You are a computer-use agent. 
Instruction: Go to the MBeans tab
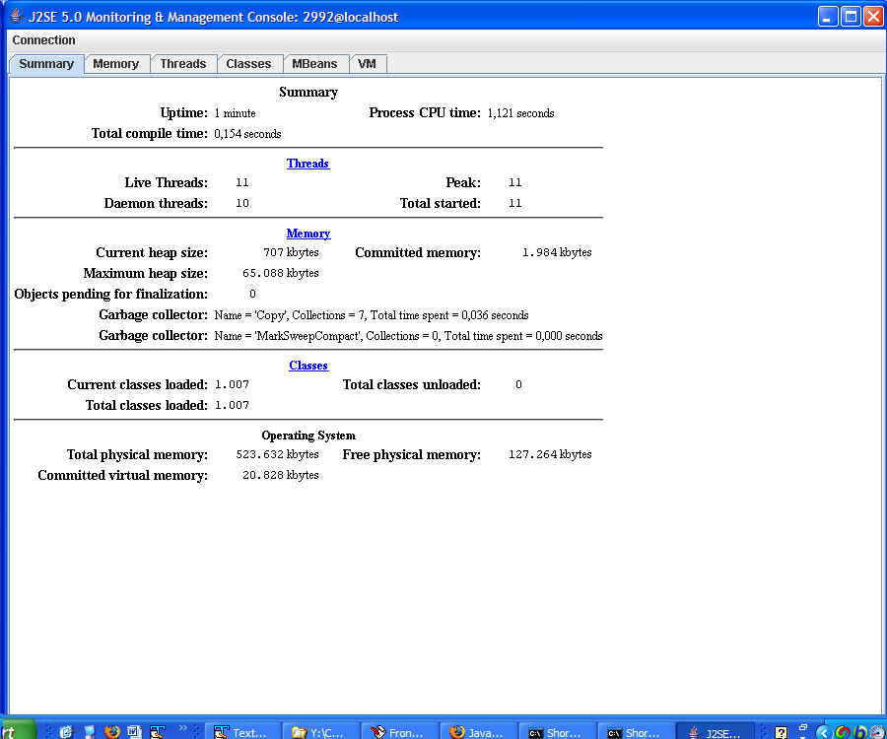click(x=314, y=64)
